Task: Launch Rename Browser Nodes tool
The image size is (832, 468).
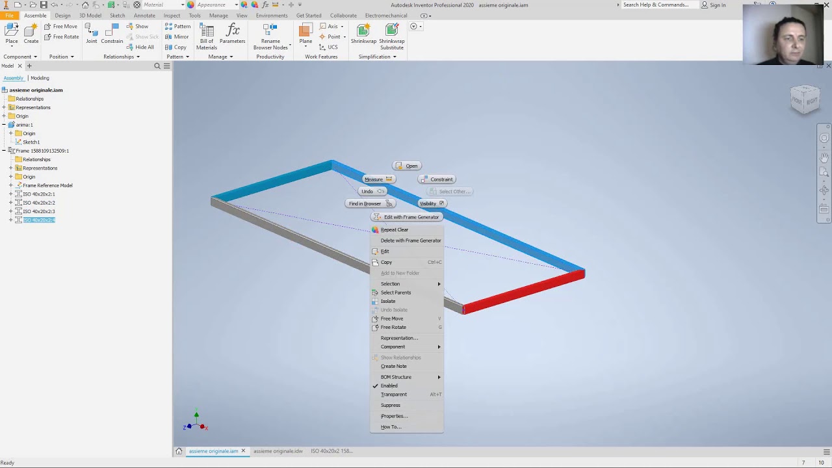Action: pyautogui.click(x=270, y=36)
